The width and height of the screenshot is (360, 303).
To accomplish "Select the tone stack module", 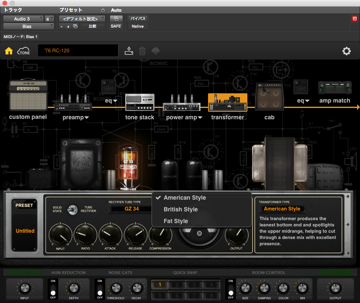I will [140, 102].
